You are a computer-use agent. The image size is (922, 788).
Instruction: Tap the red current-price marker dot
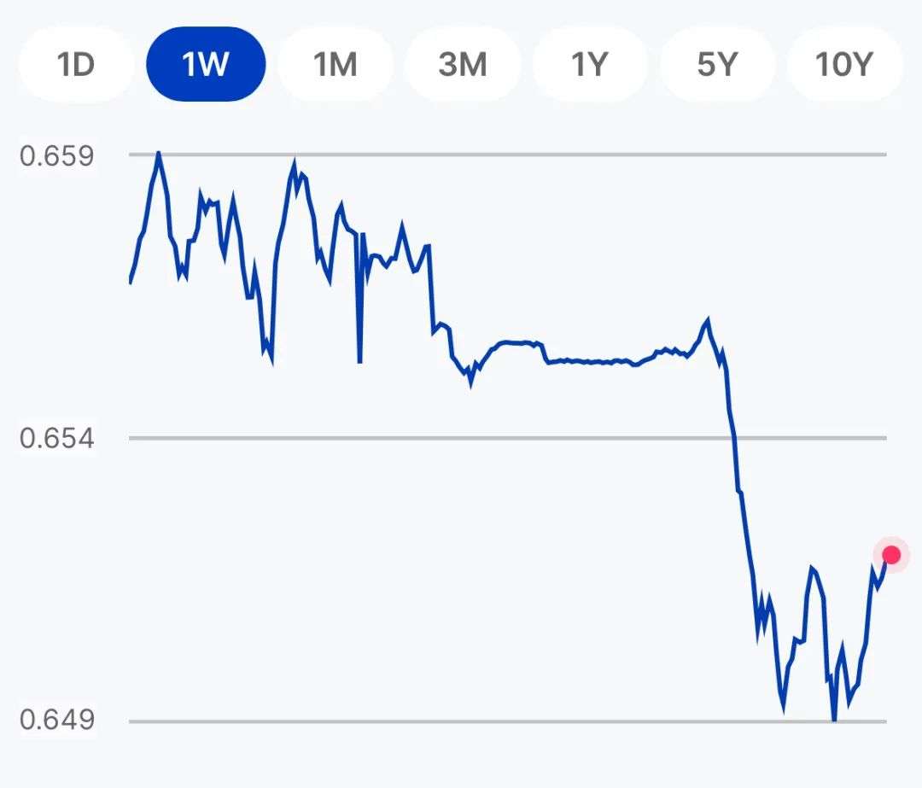(x=891, y=555)
